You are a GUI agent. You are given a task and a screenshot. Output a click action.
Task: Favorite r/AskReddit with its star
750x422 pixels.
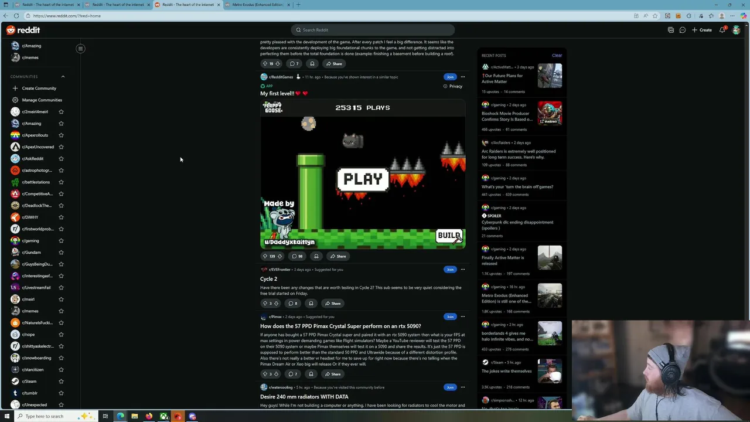(61, 159)
